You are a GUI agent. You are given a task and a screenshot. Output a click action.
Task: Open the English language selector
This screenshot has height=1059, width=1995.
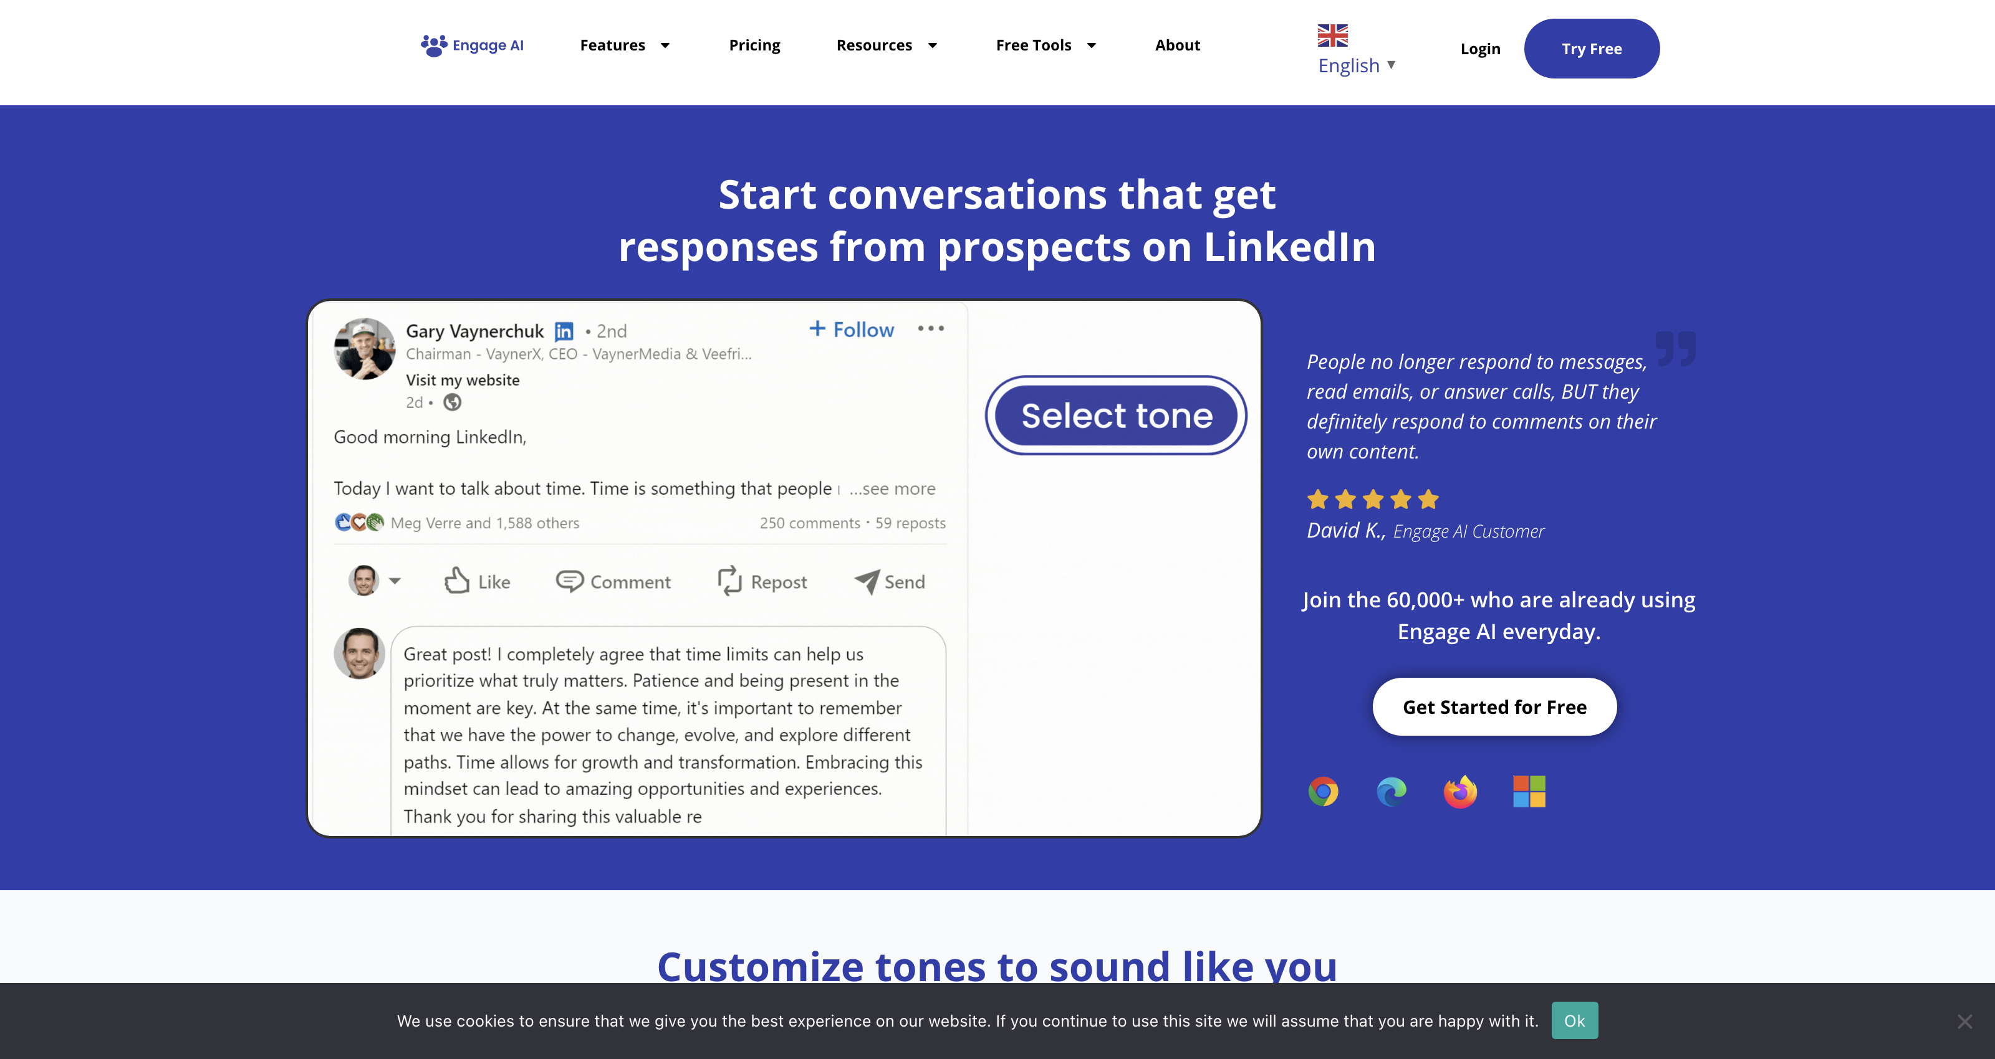pos(1357,65)
